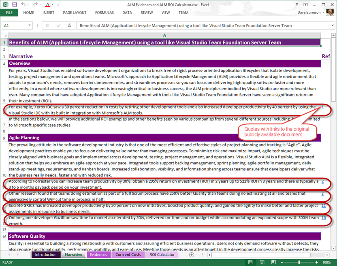
Task: Click the Insert Function fx icon
Action: point(69,26)
